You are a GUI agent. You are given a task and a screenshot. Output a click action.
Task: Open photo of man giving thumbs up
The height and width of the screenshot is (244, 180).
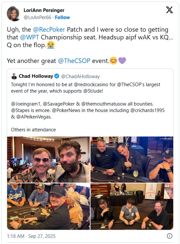(x=132, y=159)
